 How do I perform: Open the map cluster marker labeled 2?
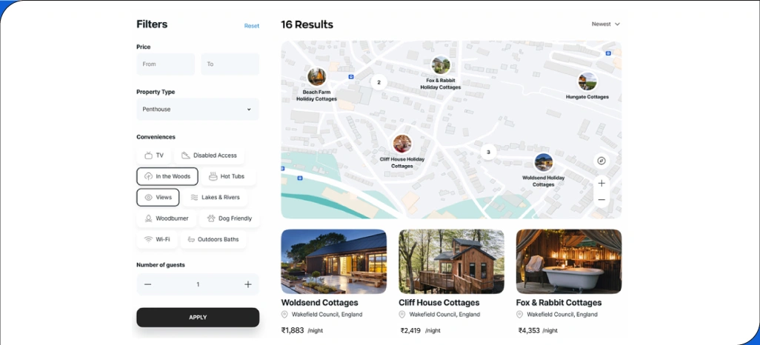[x=379, y=82]
